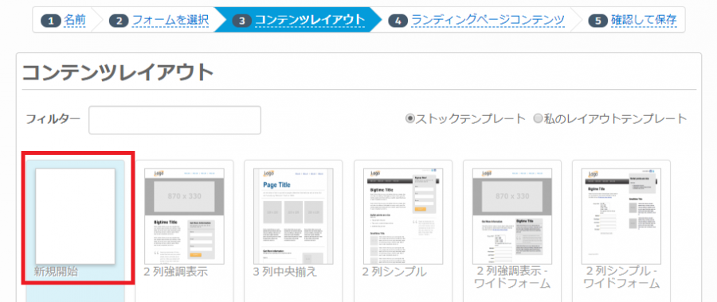Click the 2 列強調表示 - ワイドフォーム caption
717x302 pixels.
[512, 278]
